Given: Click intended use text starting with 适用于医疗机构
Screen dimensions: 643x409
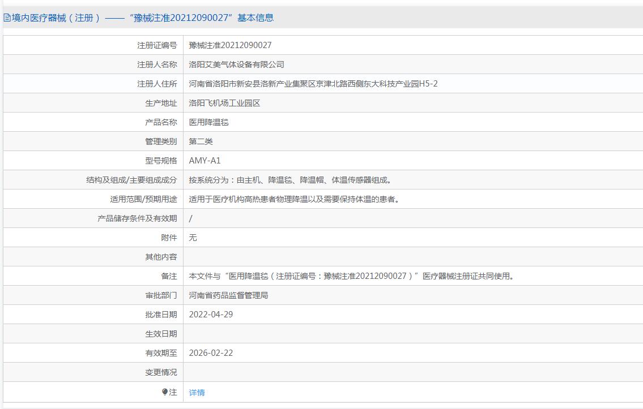Looking at the screenshot, I should [x=294, y=199].
